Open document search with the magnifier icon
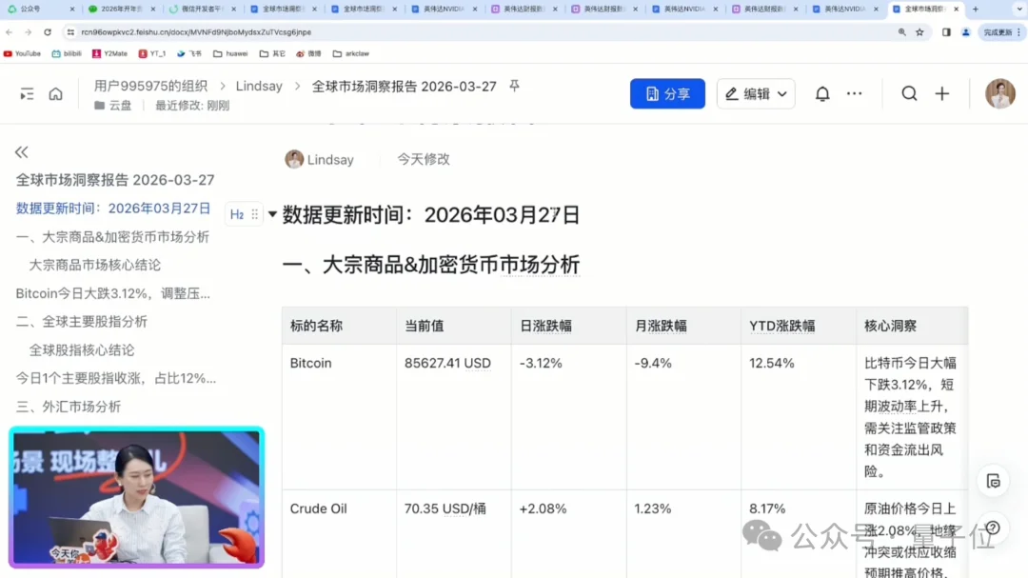 (909, 93)
